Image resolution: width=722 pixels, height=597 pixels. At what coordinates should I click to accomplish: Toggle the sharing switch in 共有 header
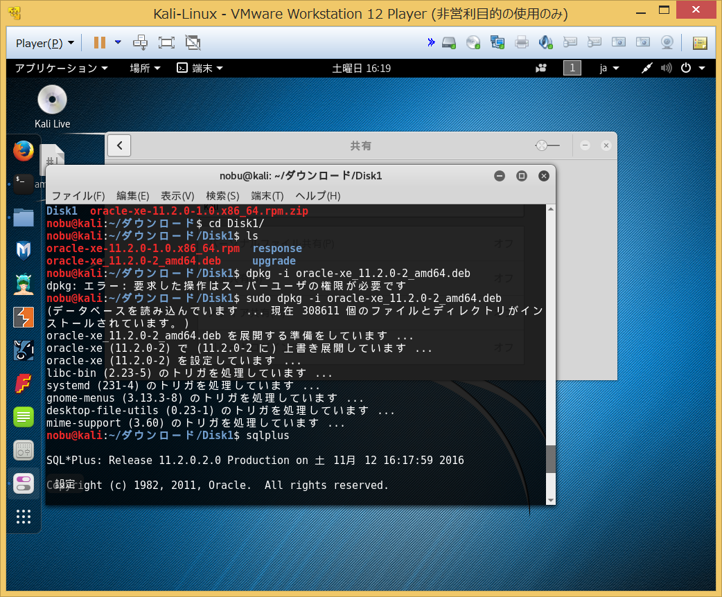click(x=547, y=145)
